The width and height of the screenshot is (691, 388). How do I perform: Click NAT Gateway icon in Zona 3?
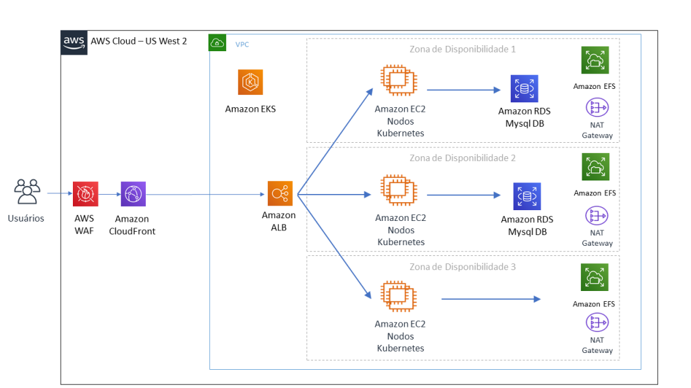[x=597, y=323]
